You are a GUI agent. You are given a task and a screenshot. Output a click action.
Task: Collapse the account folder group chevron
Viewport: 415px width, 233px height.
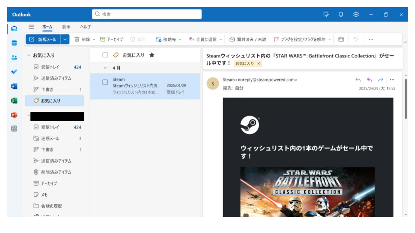click(29, 115)
